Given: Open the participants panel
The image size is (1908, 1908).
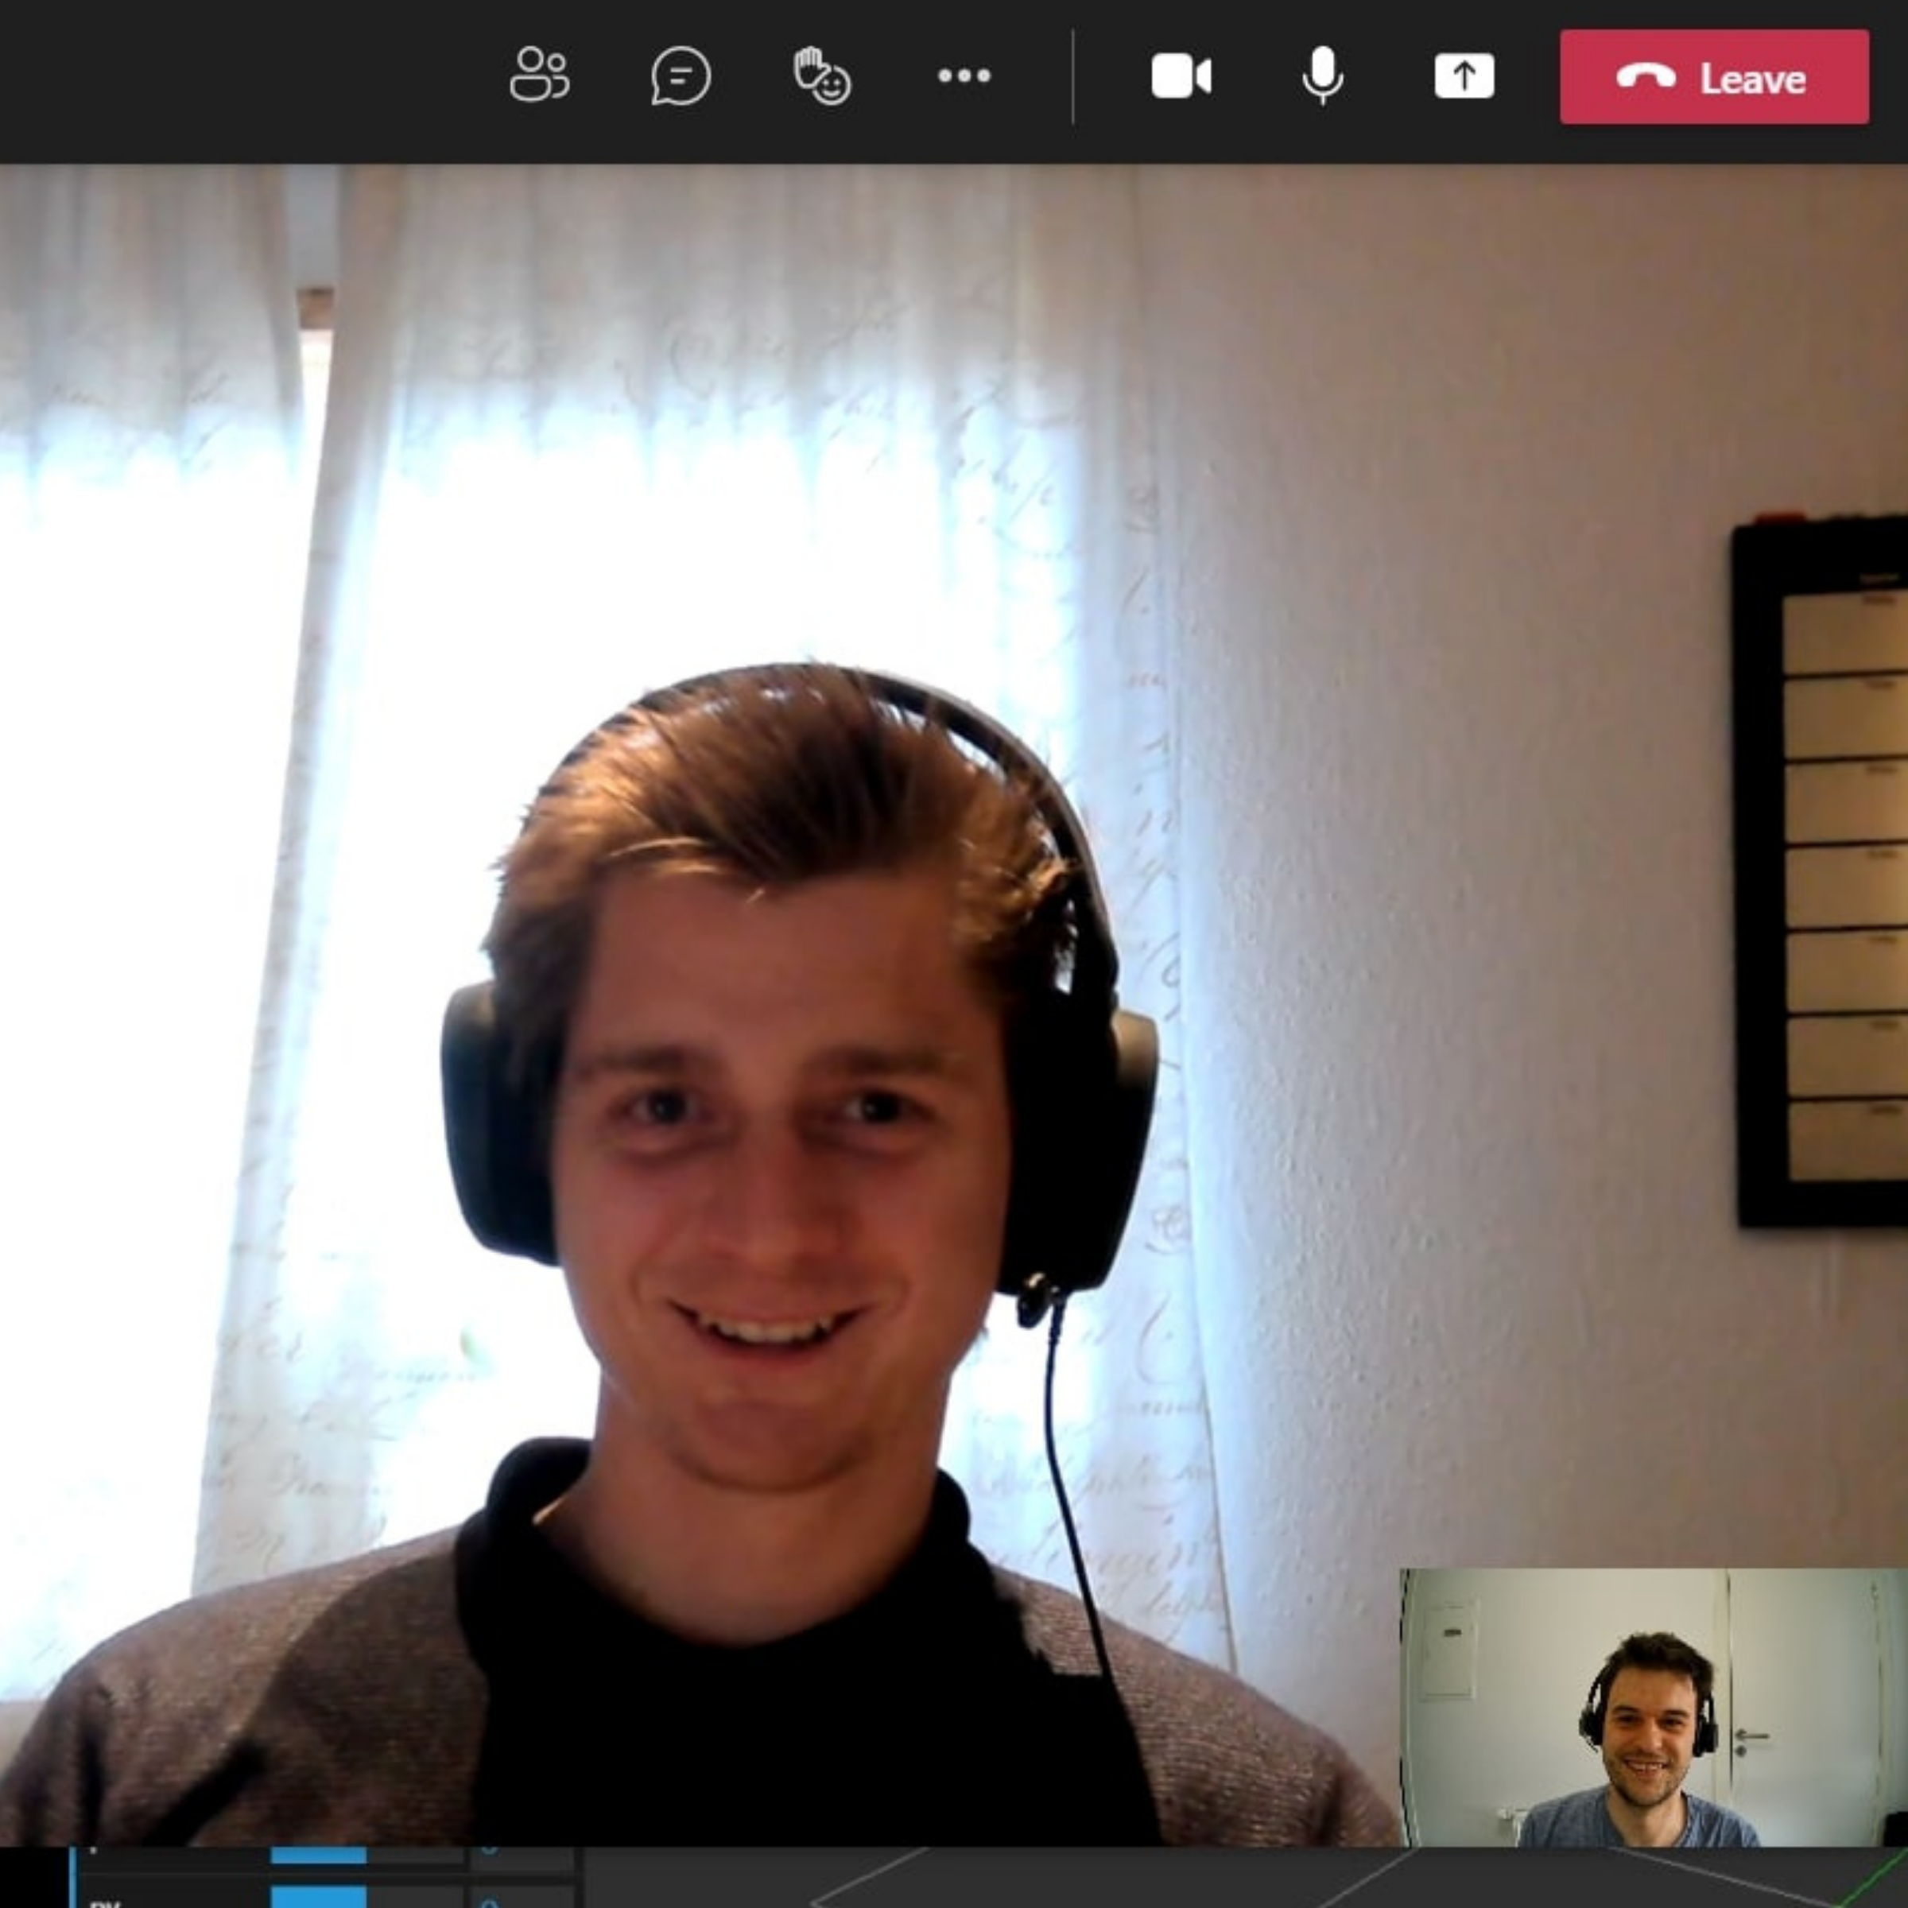Looking at the screenshot, I should click(x=539, y=75).
